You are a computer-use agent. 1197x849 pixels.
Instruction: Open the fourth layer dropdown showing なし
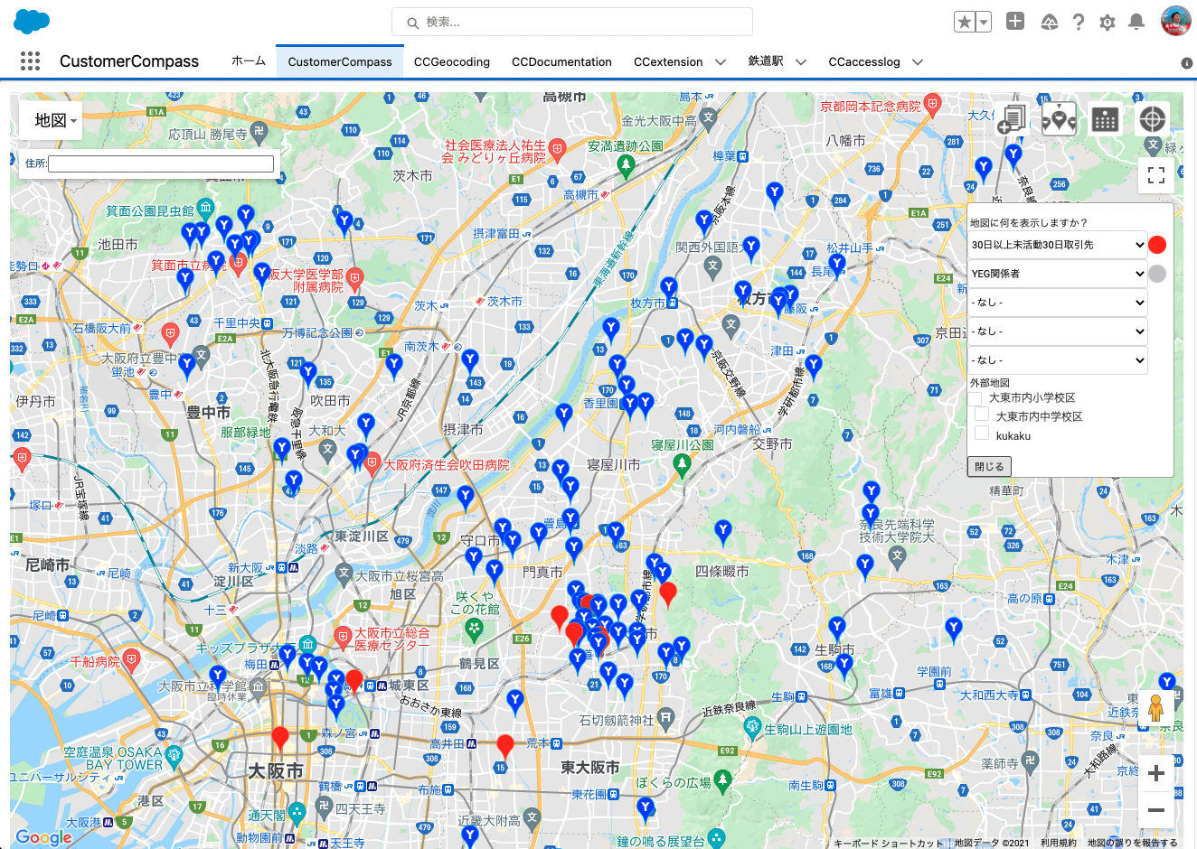(x=1058, y=331)
